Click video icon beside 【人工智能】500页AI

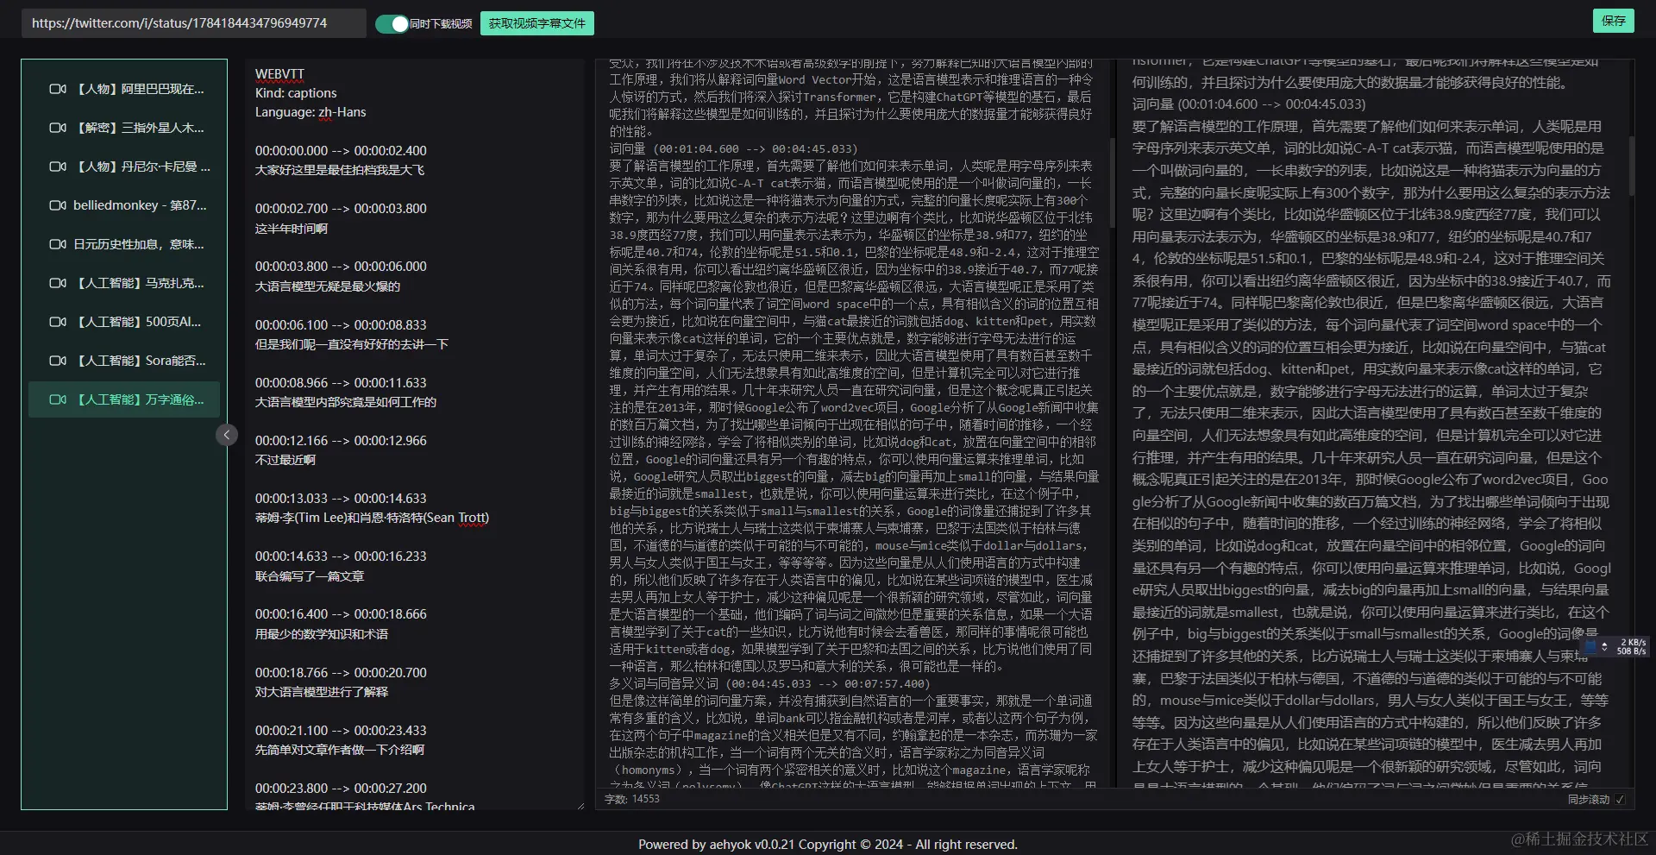pyautogui.click(x=58, y=322)
